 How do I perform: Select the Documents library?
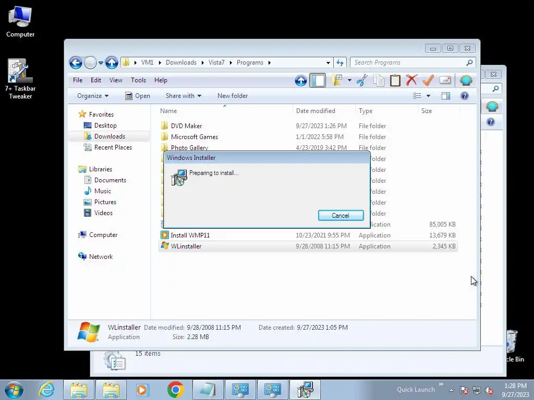(x=110, y=180)
